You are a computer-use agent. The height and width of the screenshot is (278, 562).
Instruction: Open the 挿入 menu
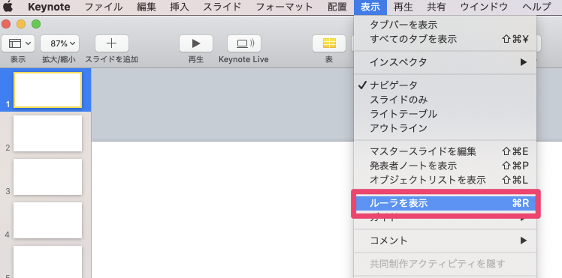180,7
